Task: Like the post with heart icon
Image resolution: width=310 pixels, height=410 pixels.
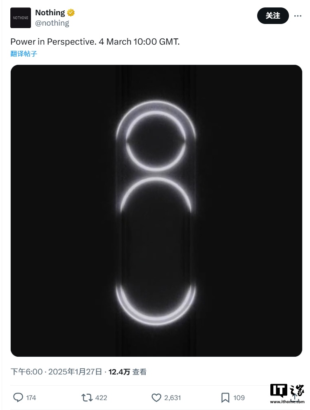Action: (x=156, y=398)
